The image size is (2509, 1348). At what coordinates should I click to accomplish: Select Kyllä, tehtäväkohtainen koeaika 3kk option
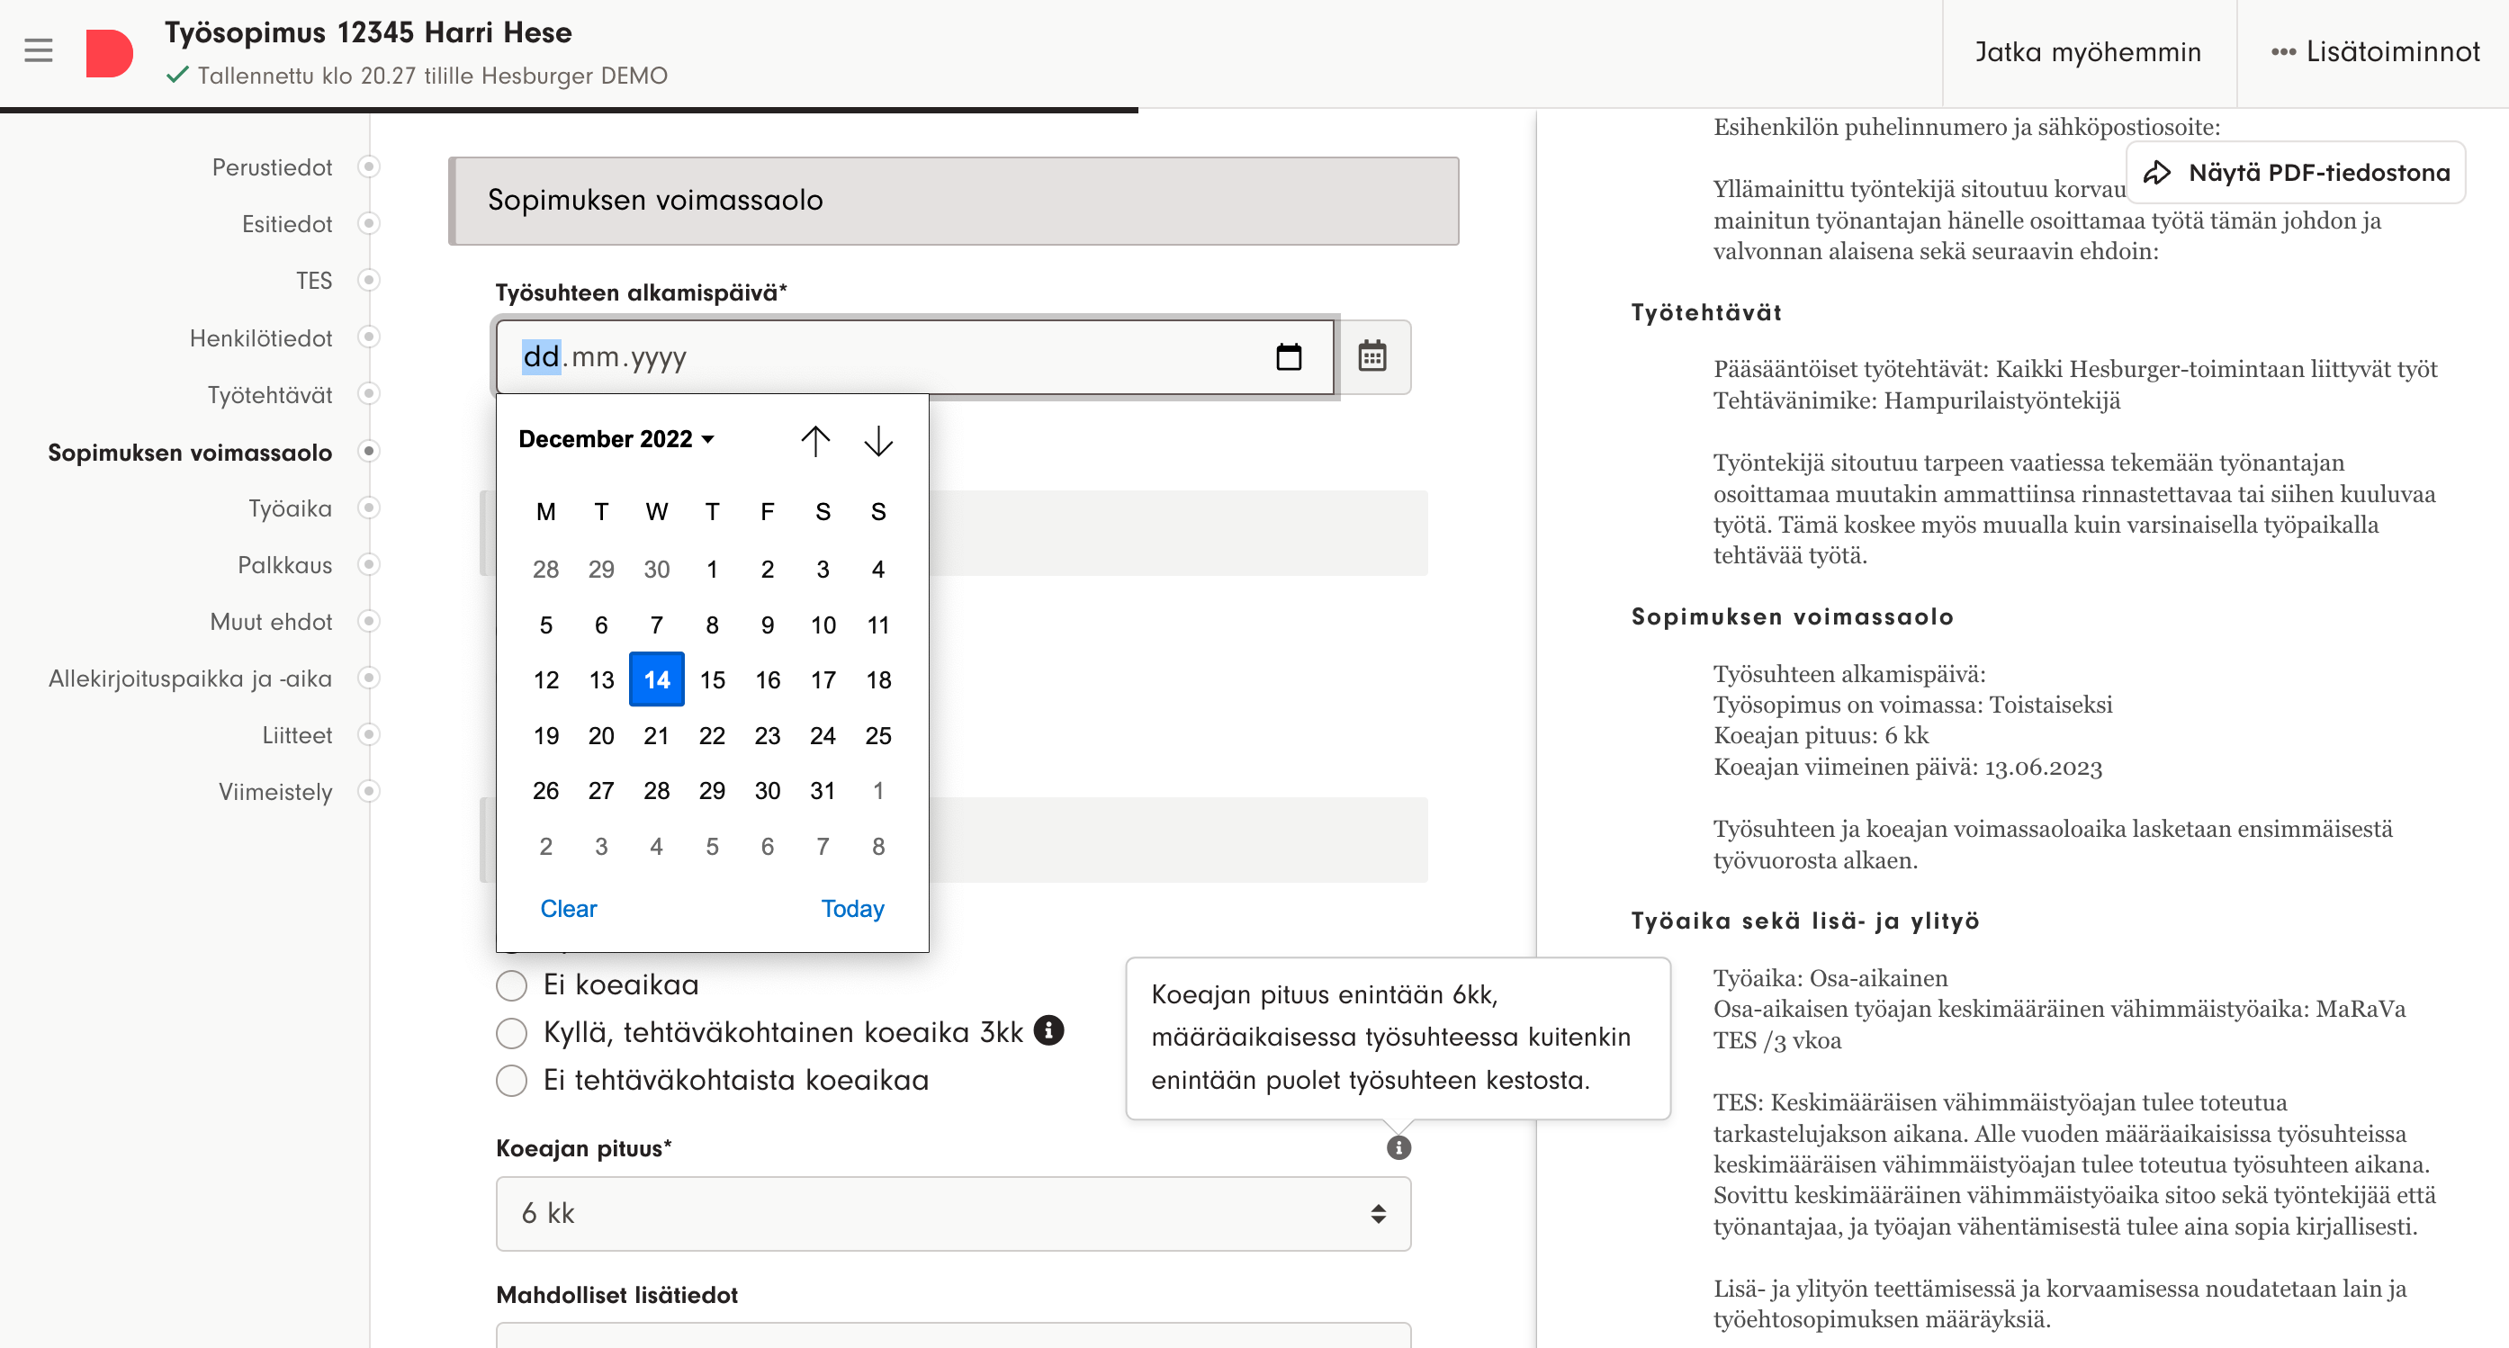tap(511, 1032)
